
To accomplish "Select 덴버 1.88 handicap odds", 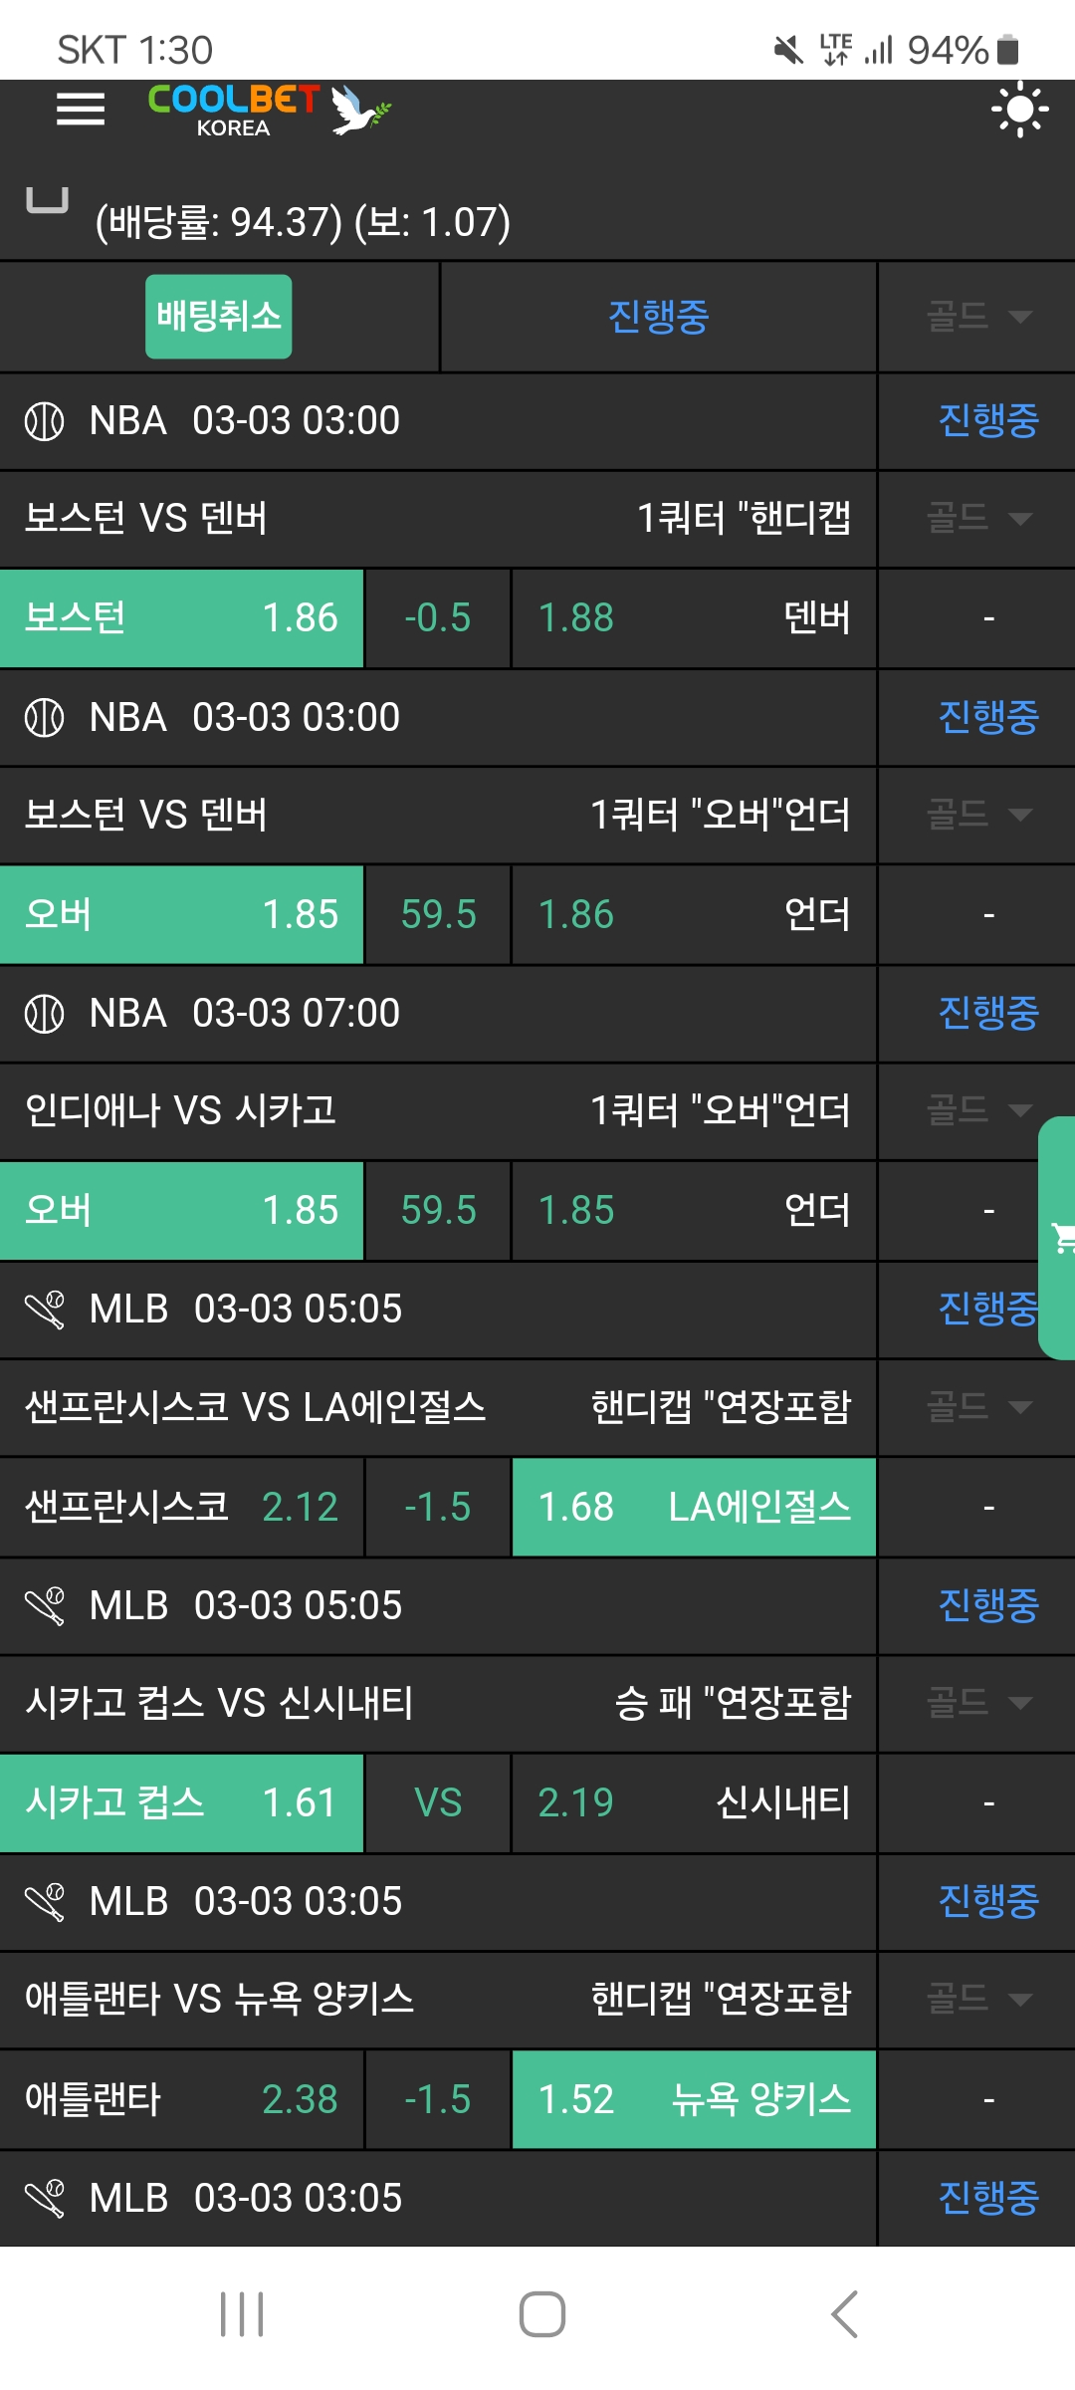I will (693, 618).
